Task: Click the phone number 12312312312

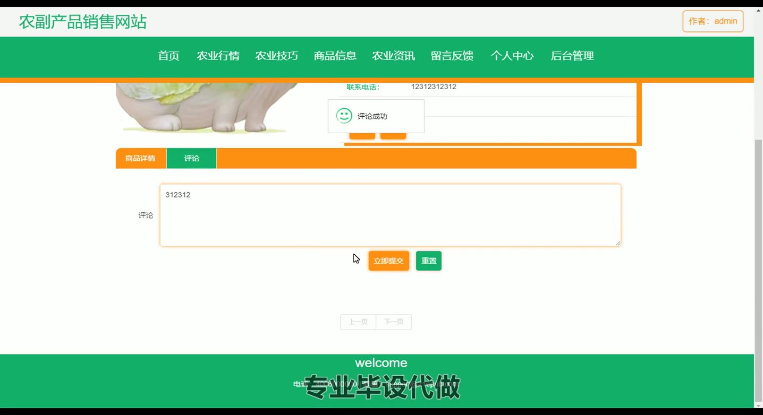Action: [x=434, y=87]
